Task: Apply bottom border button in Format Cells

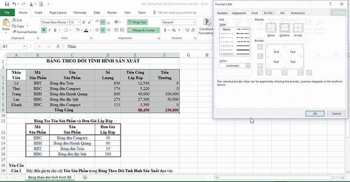Action: (260, 66)
